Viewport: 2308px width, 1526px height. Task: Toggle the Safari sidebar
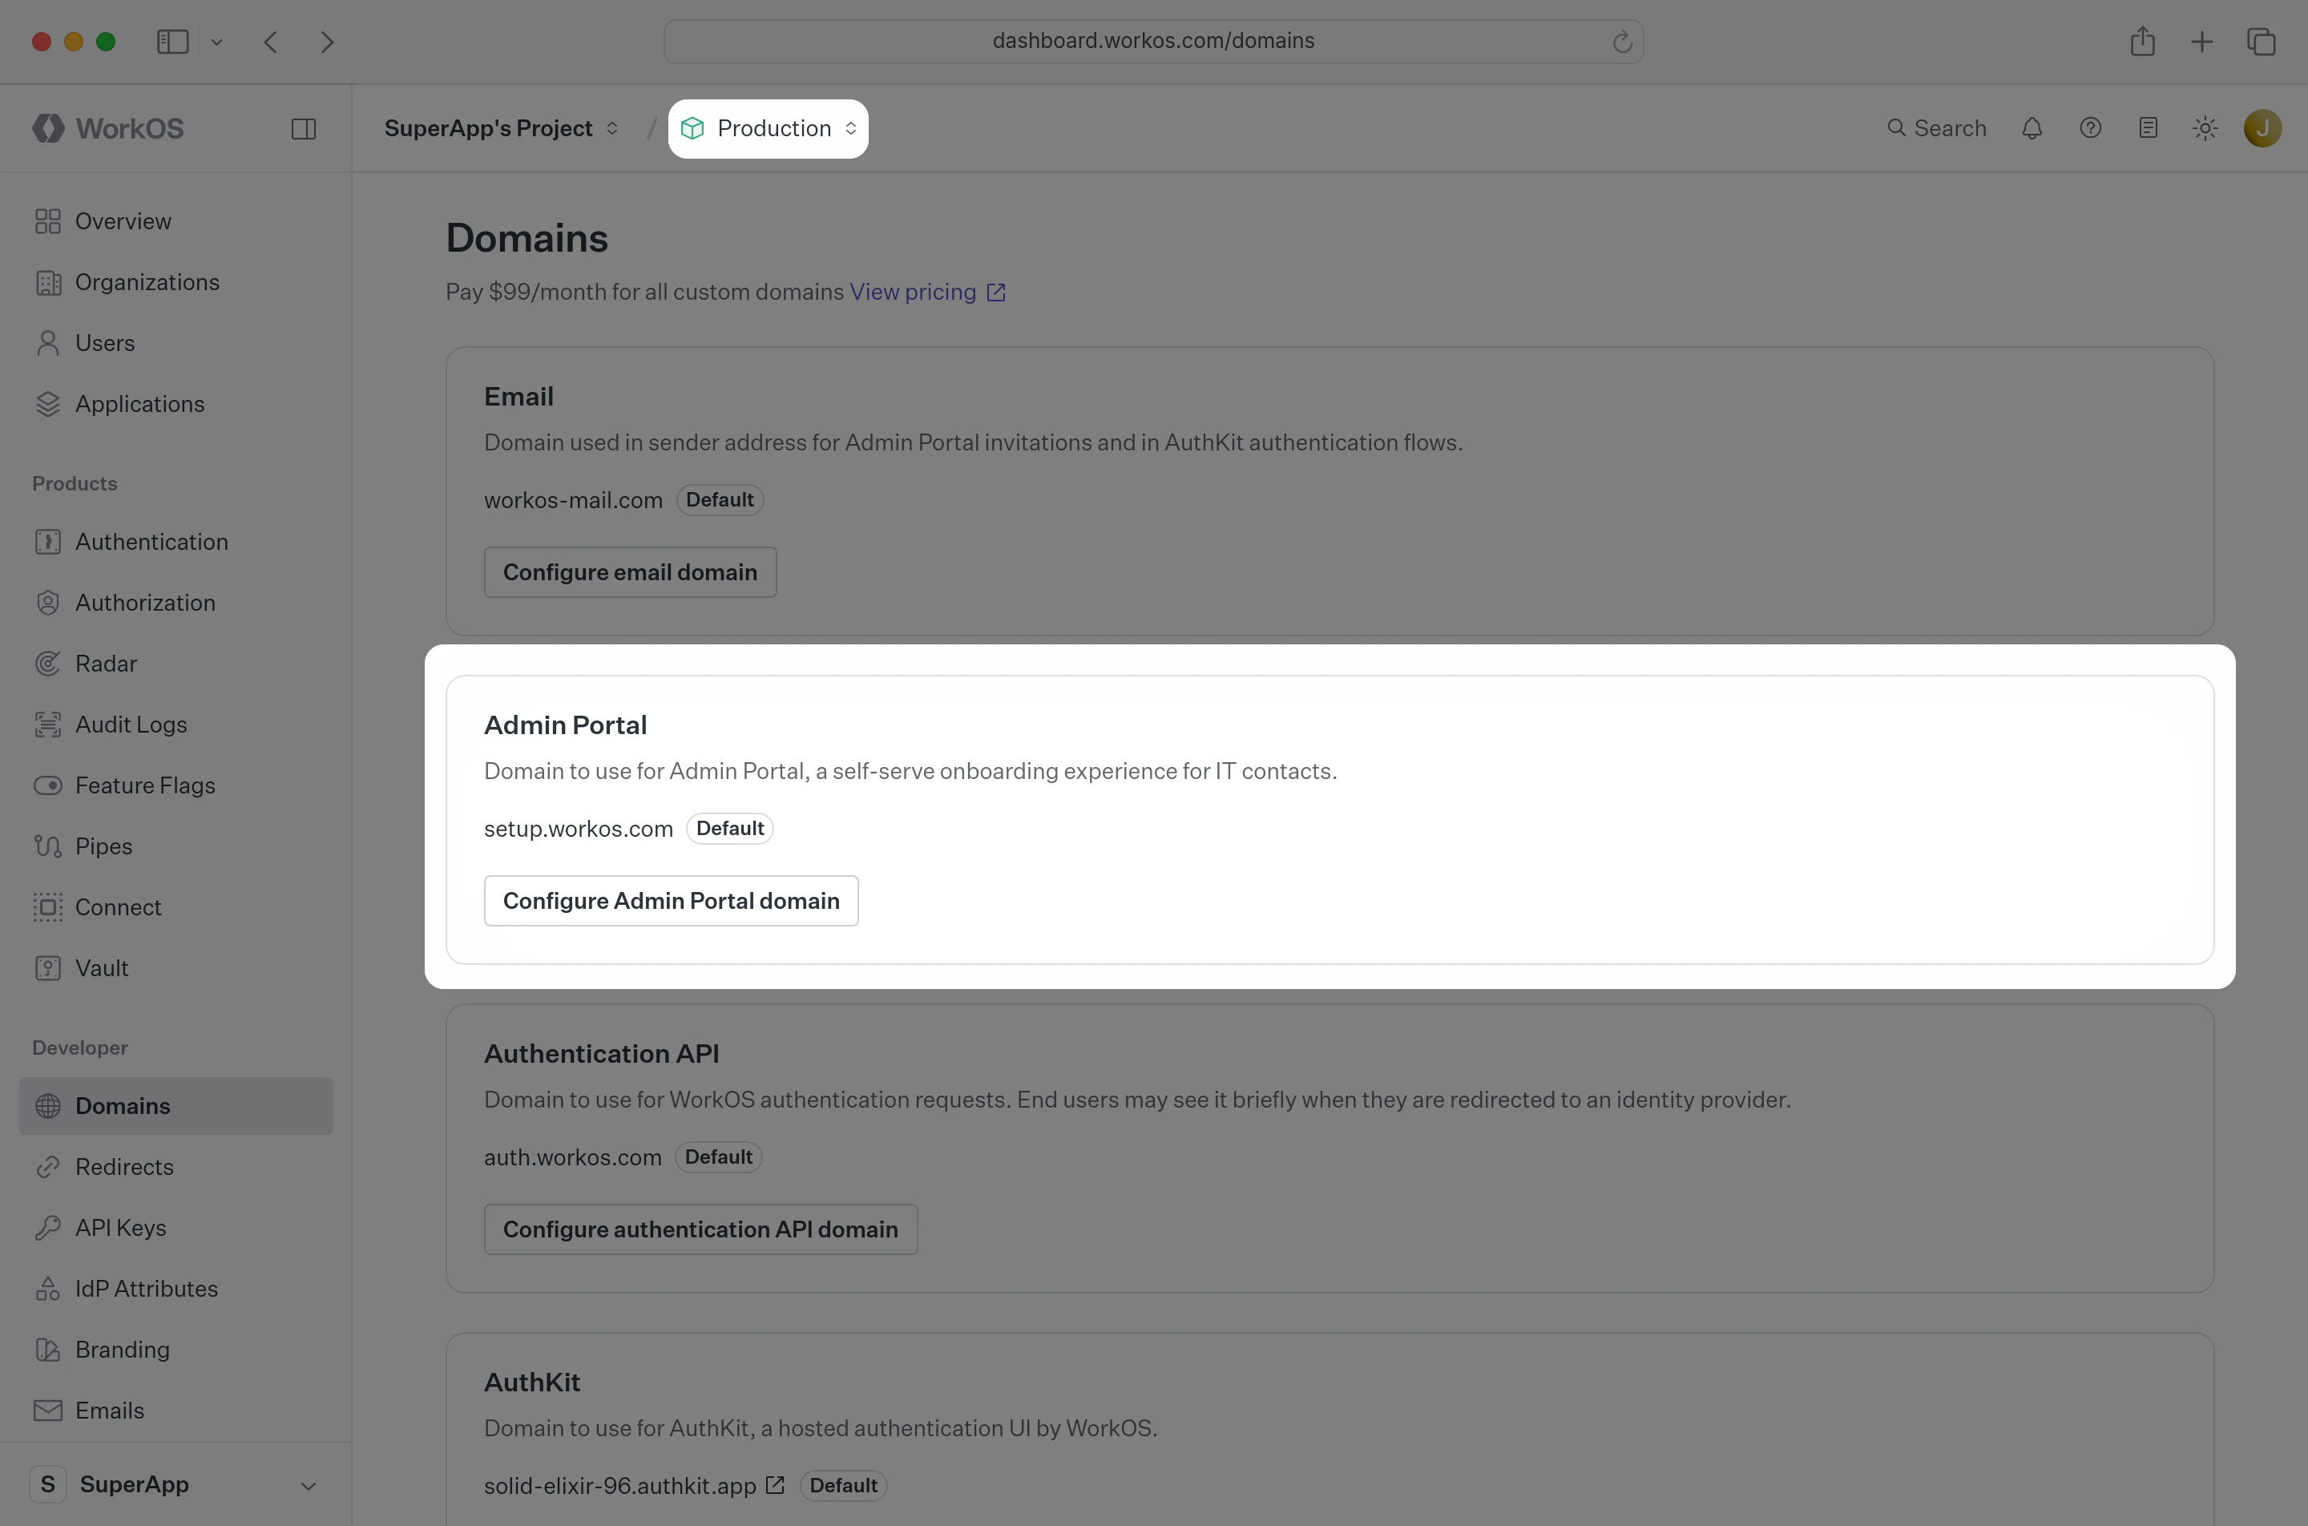pos(173,42)
